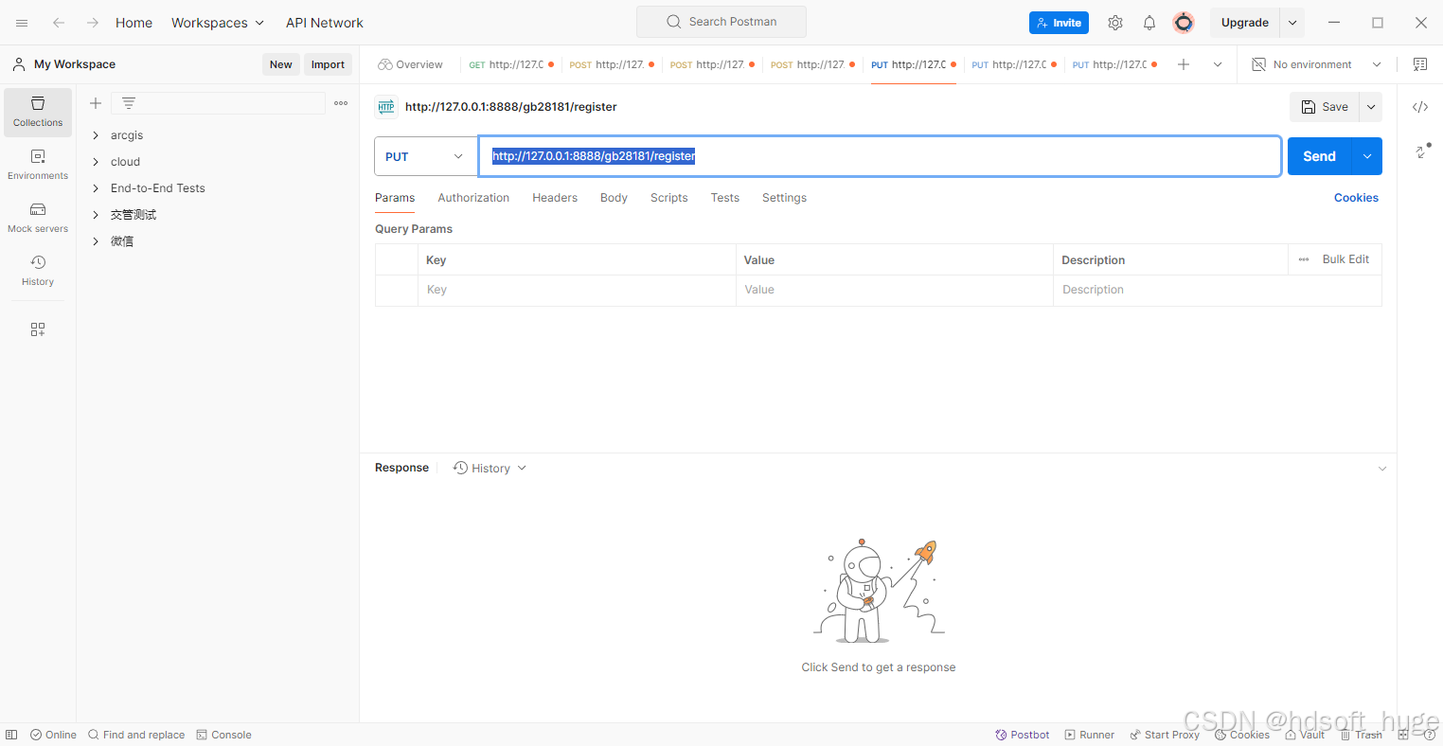Open the configure sidebar grid icon
The width and height of the screenshot is (1443, 746).
[x=38, y=329]
